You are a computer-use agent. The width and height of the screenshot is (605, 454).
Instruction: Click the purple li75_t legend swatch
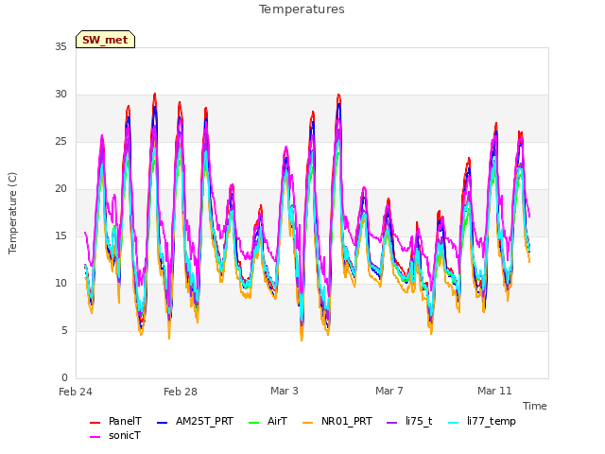392,423
